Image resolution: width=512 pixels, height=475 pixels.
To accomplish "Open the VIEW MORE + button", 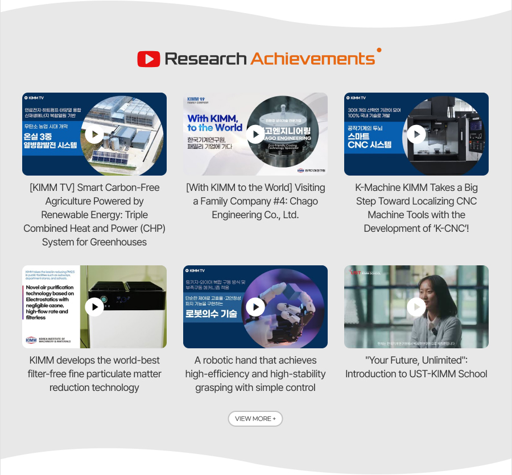I will point(255,419).
